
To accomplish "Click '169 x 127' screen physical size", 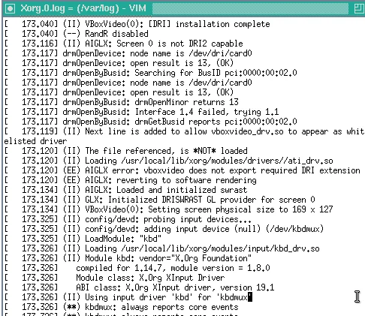I will 312,209.
